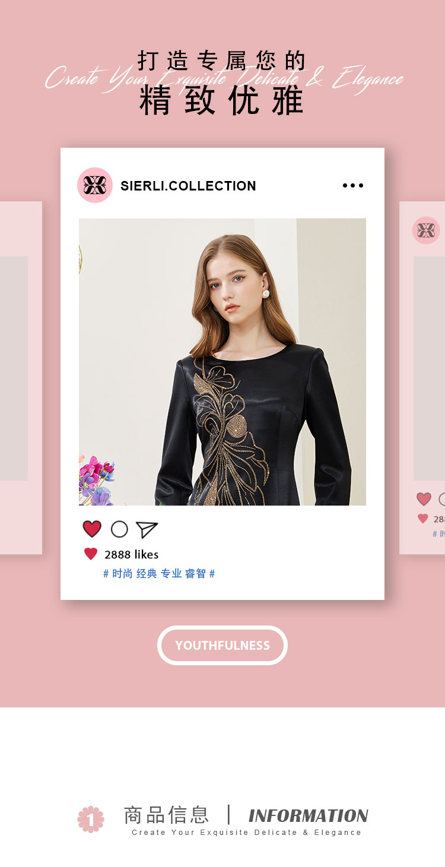Click the YOUTHFULNESS button

(x=223, y=645)
